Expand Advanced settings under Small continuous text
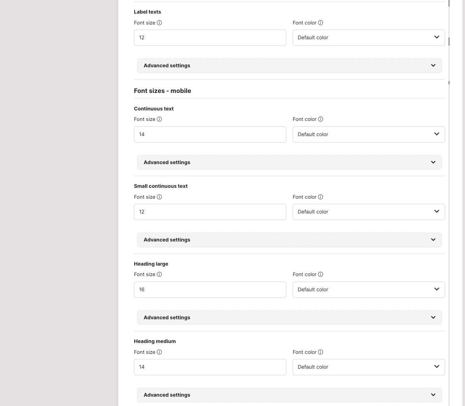The height and width of the screenshot is (406, 465). [x=289, y=240]
